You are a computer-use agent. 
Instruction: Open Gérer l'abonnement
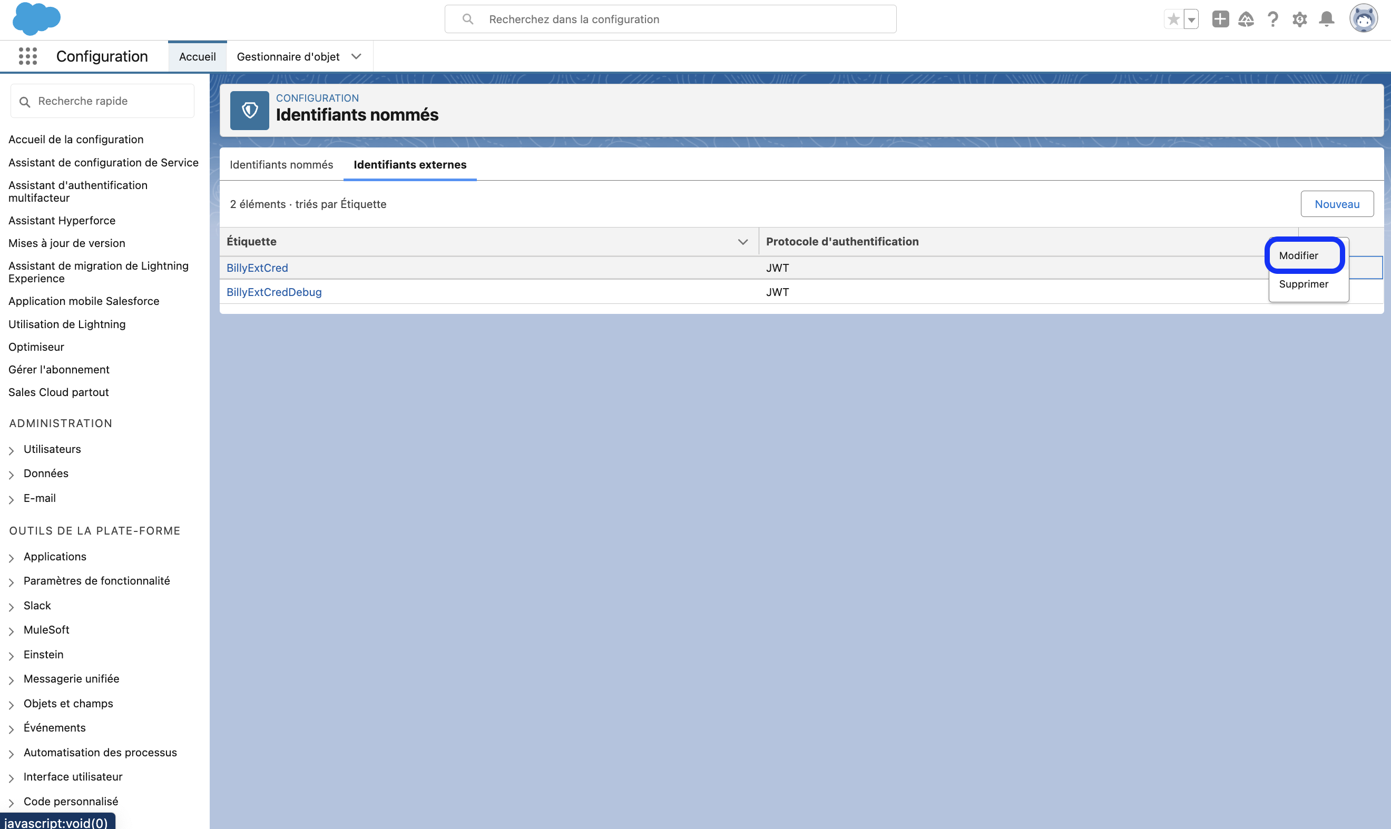coord(58,369)
